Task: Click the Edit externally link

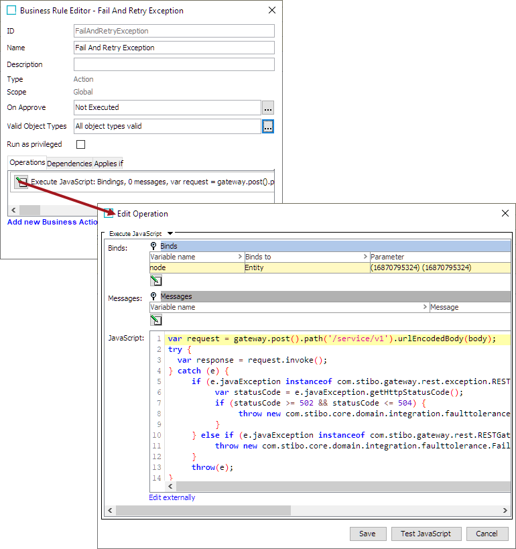Action: click(x=172, y=497)
